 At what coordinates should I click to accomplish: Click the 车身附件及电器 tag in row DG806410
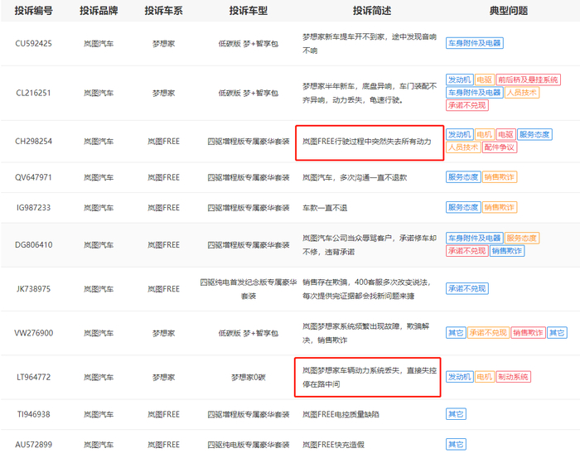tap(475, 238)
